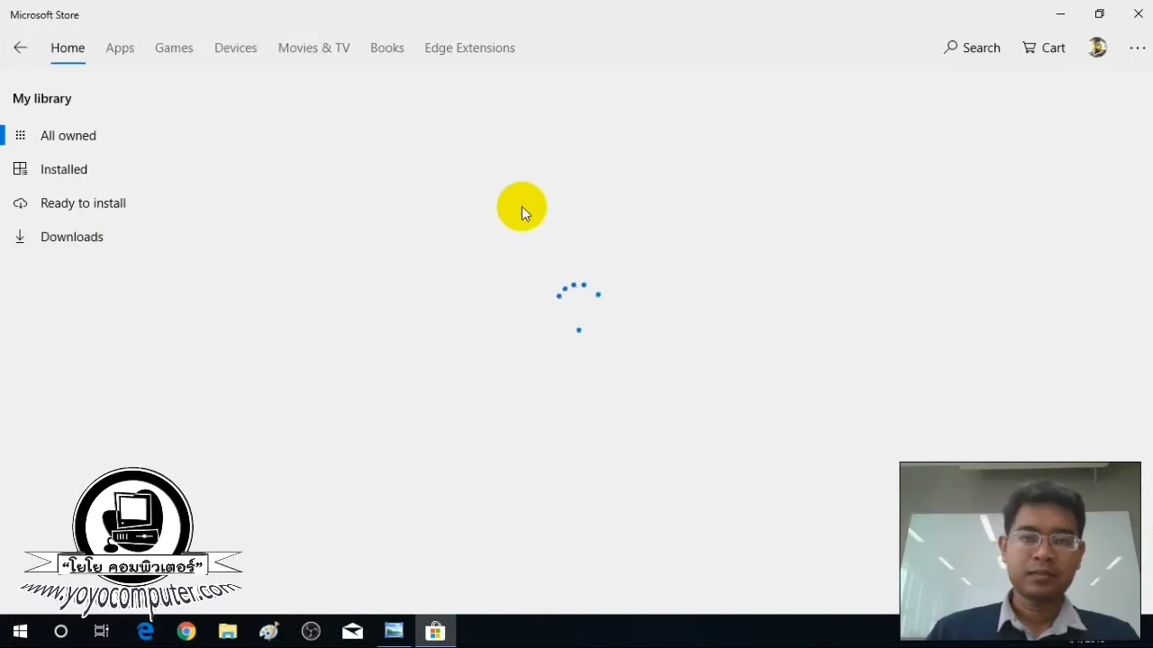Go back using the back arrow

pyautogui.click(x=20, y=47)
